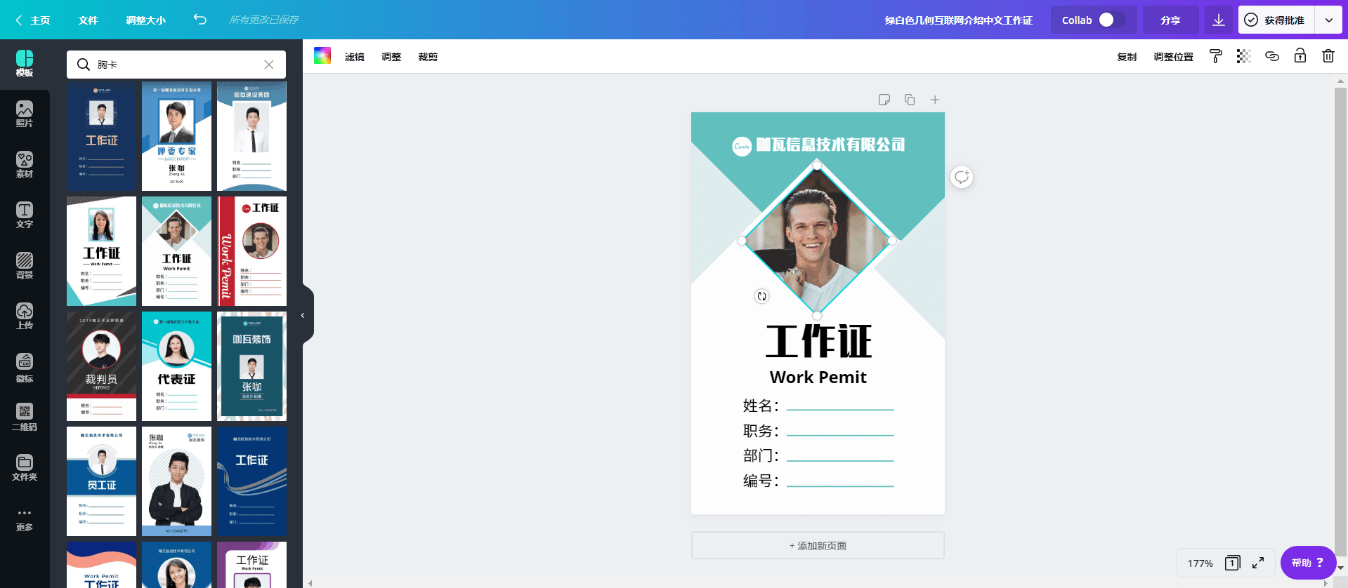Clear the template search box
Image resolution: width=1348 pixels, height=588 pixels.
pyautogui.click(x=269, y=65)
